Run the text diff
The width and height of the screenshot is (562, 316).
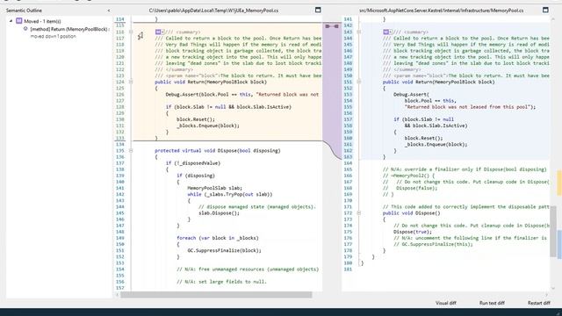point(492,303)
